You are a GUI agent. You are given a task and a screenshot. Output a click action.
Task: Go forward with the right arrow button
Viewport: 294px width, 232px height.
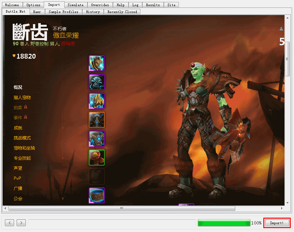(x=21, y=223)
